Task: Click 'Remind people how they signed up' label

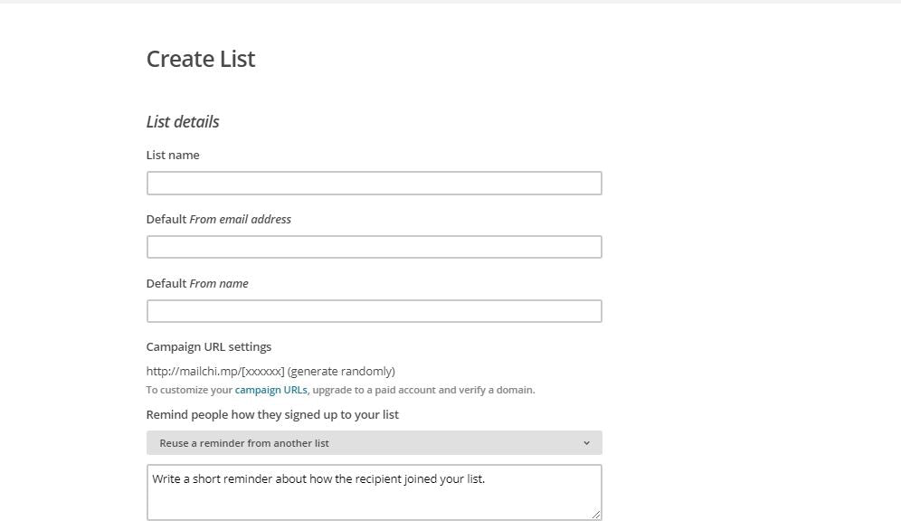Action: (x=272, y=414)
